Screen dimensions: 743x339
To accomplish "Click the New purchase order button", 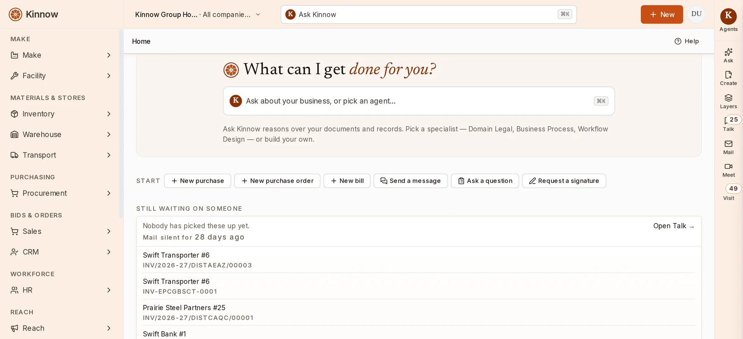I will pyautogui.click(x=277, y=181).
